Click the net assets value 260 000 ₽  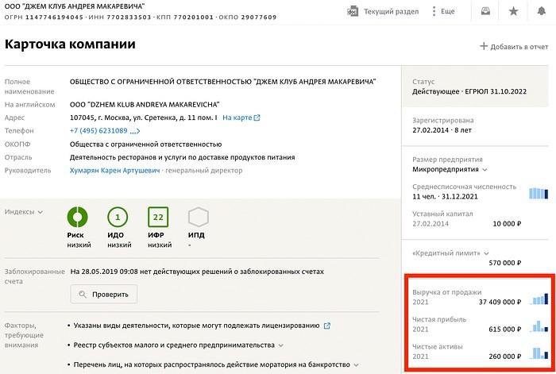(505, 357)
